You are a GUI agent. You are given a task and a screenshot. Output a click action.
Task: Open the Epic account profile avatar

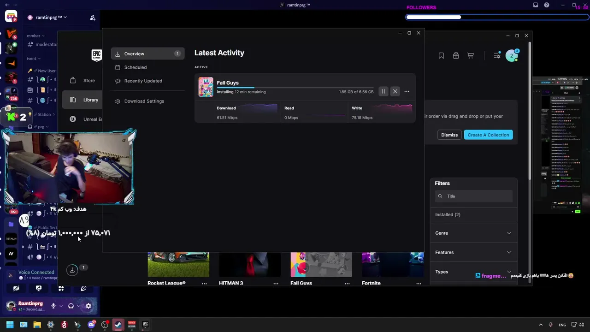pyautogui.click(x=511, y=56)
